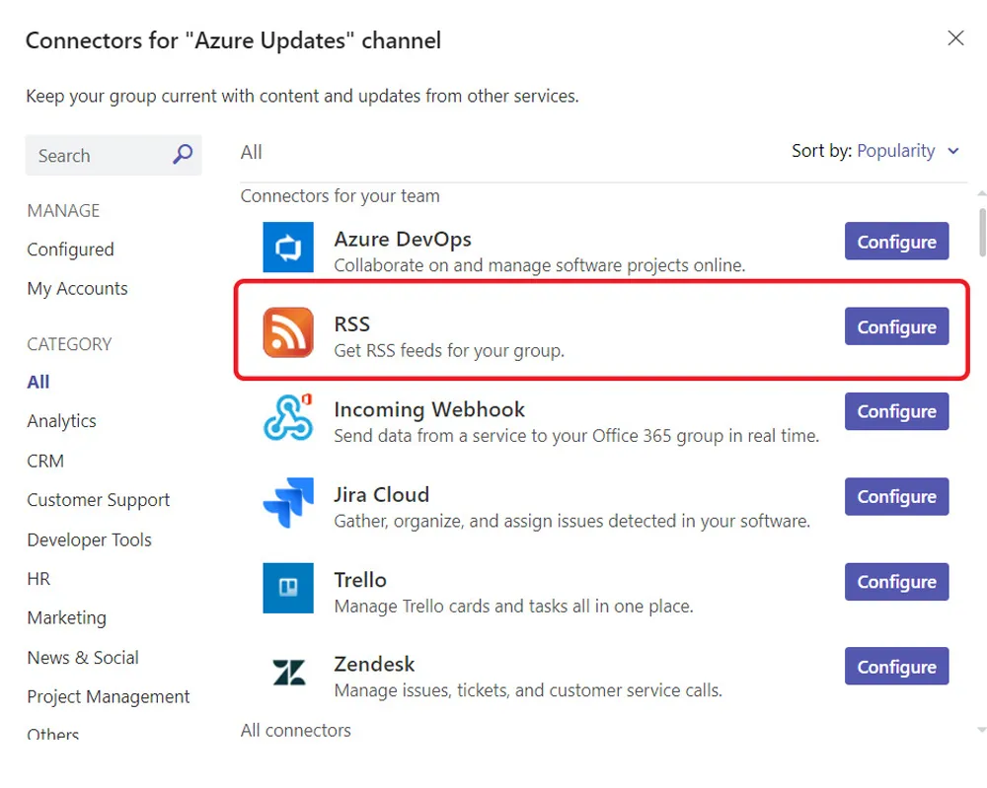This screenshot has width=987, height=788.
Task: Click the Zendesk title text
Action: point(374,664)
